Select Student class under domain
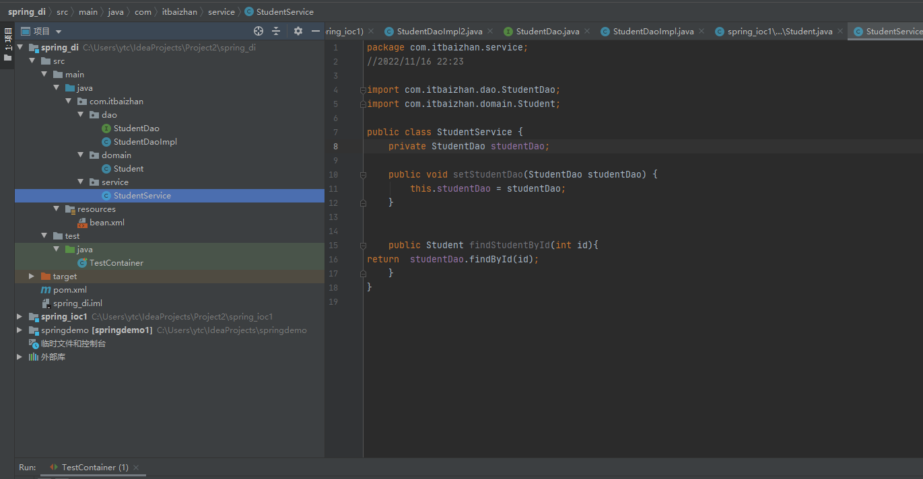The image size is (923, 479). click(128, 168)
